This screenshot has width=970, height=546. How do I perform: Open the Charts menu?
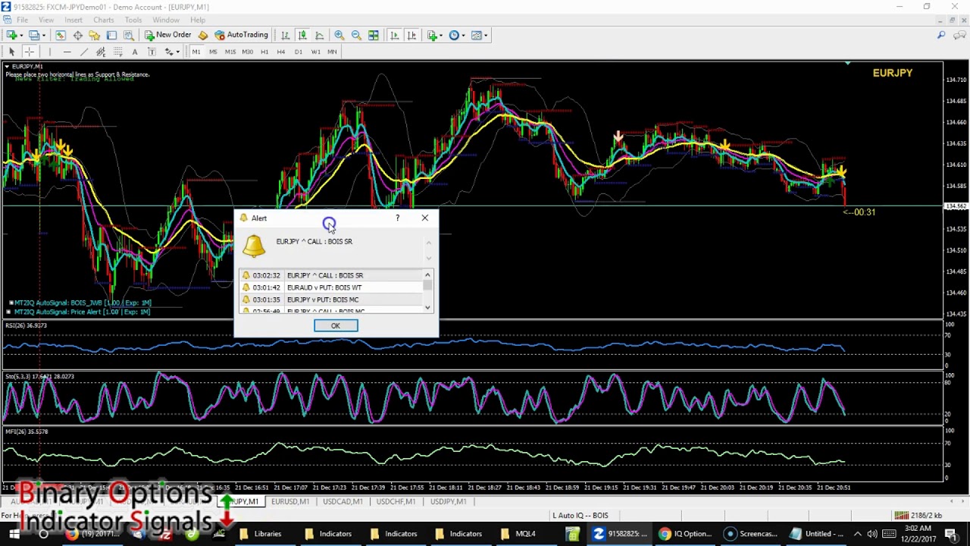click(104, 20)
